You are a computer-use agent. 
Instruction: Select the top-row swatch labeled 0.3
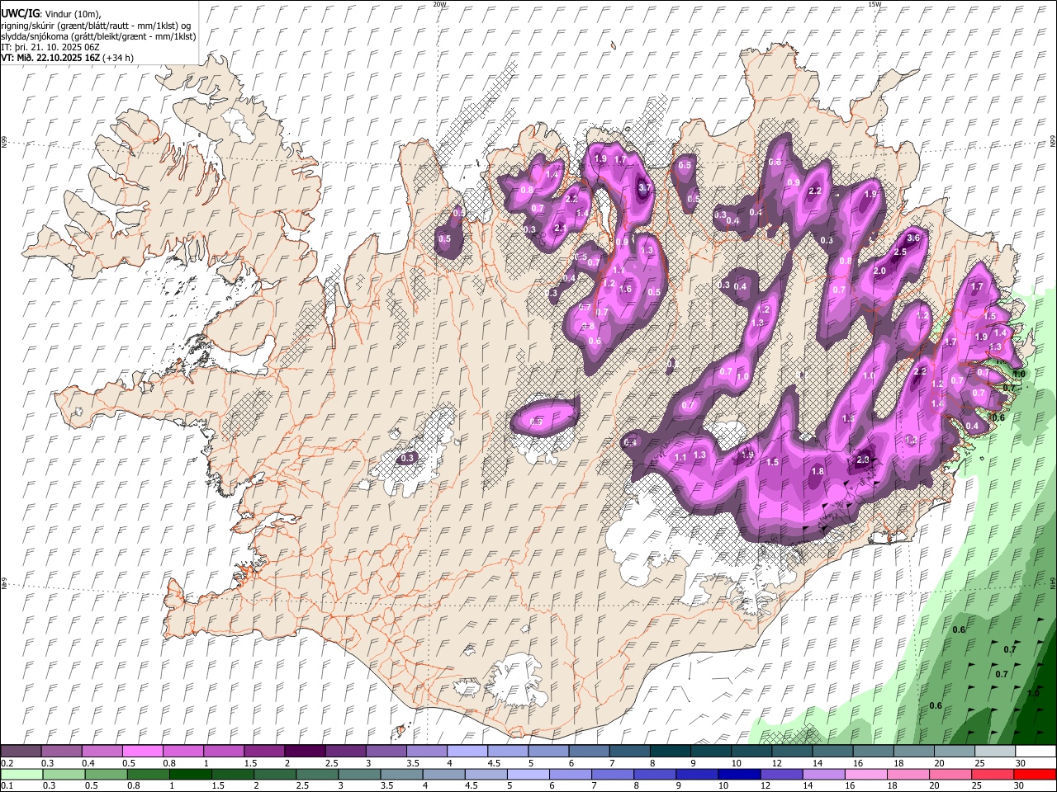pos(61,752)
